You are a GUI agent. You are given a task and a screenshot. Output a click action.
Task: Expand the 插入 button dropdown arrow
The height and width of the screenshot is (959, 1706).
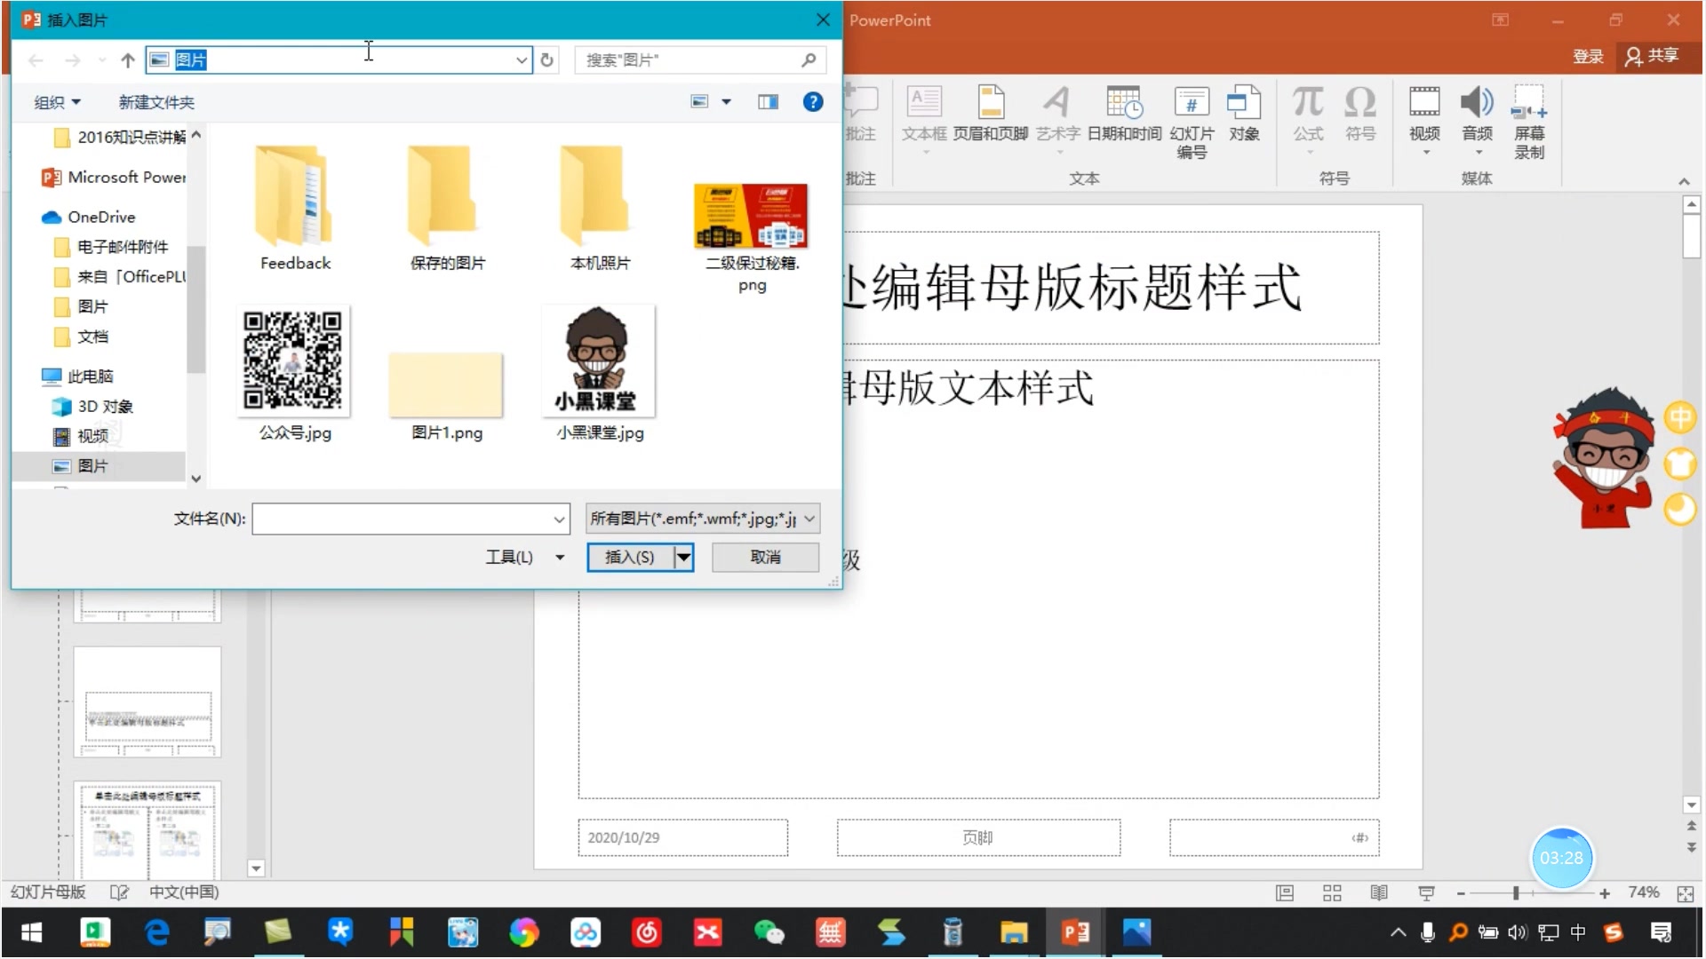click(683, 556)
